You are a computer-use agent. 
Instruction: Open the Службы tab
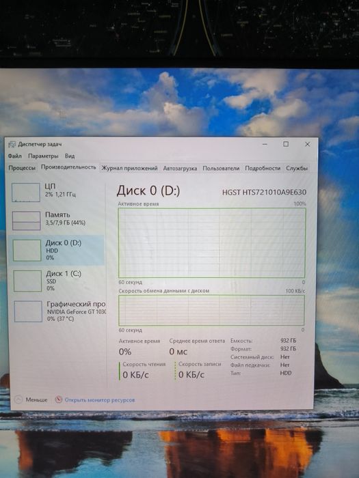296,168
